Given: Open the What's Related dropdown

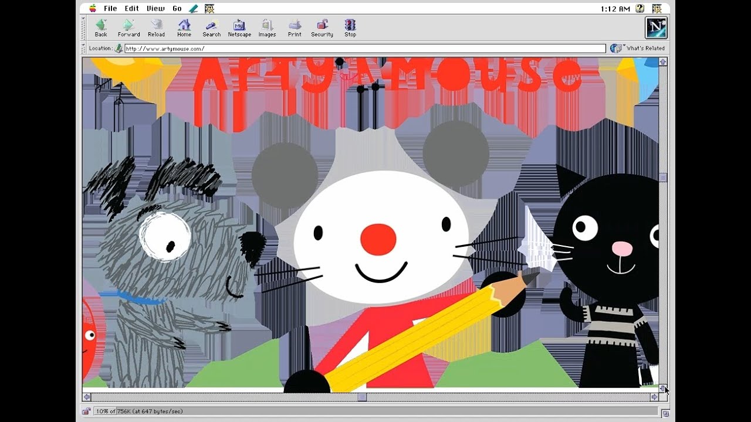Looking at the screenshot, I should tap(638, 49).
